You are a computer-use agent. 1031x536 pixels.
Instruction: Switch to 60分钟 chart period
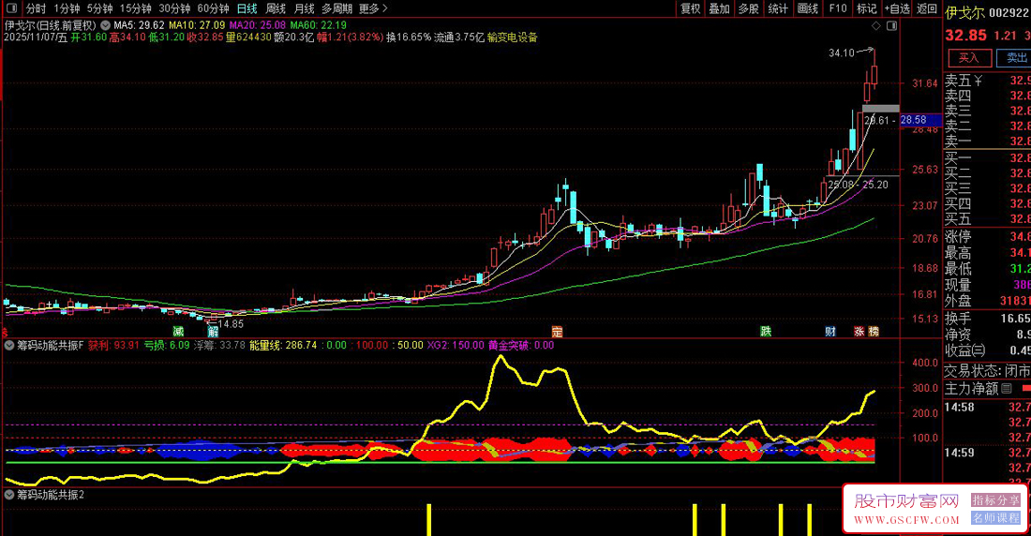point(213,8)
